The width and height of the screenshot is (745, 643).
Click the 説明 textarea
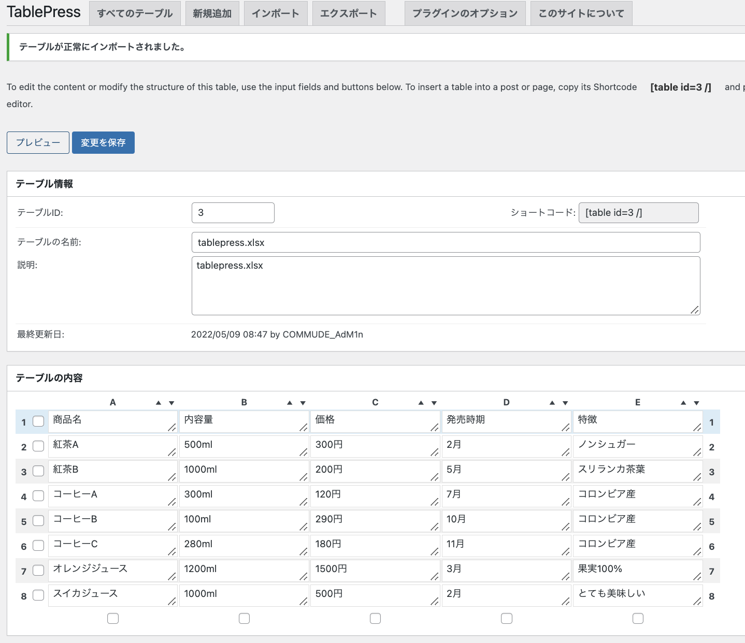point(446,286)
